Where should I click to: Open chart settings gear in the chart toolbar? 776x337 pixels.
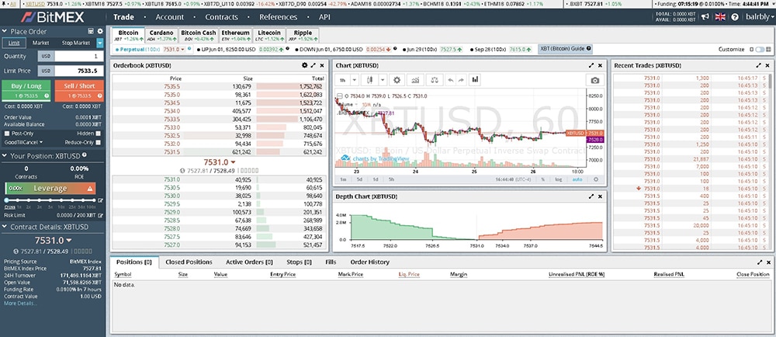(x=397, y=79)
